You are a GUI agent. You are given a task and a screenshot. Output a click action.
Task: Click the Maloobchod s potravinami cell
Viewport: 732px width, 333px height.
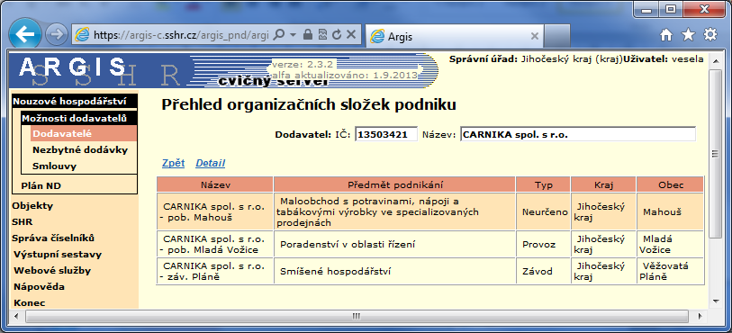click(395, 211)
